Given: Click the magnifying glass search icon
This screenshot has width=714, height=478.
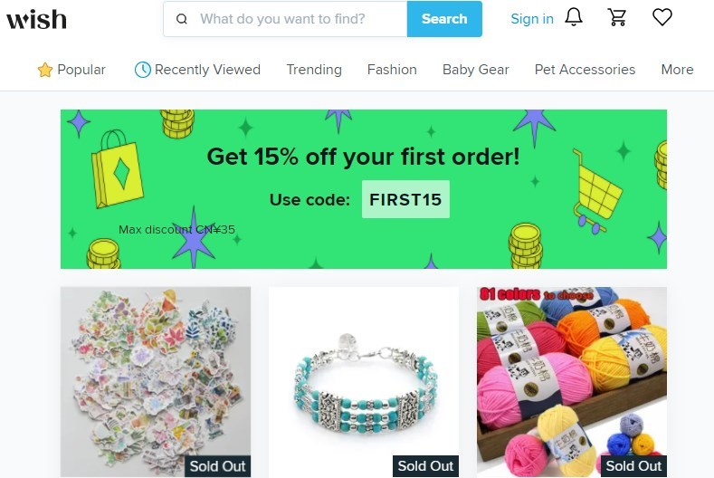Looking at the screenshot, I should tap(182, 19).
